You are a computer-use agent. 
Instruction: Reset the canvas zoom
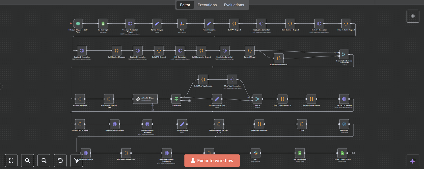pos(60,161)
